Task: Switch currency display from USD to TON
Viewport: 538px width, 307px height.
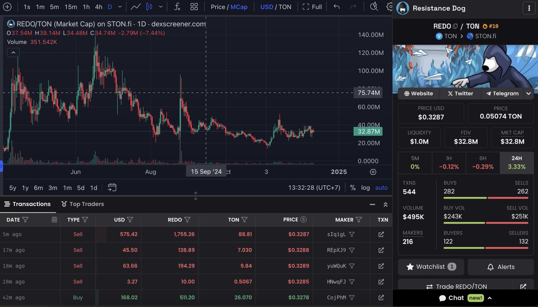Action: [x=285, y=7]
